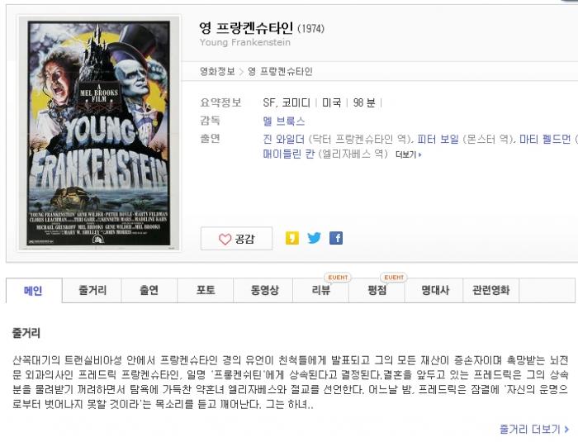Screen dimensions: 578x442
Task: Open the 동영상 tab
Action: pos(264,290)
